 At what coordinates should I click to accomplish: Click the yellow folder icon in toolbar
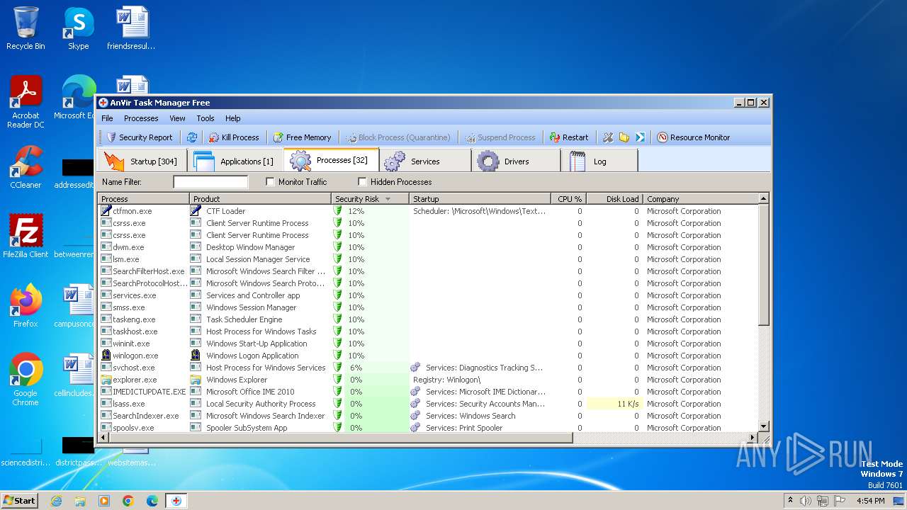(624, 137)
